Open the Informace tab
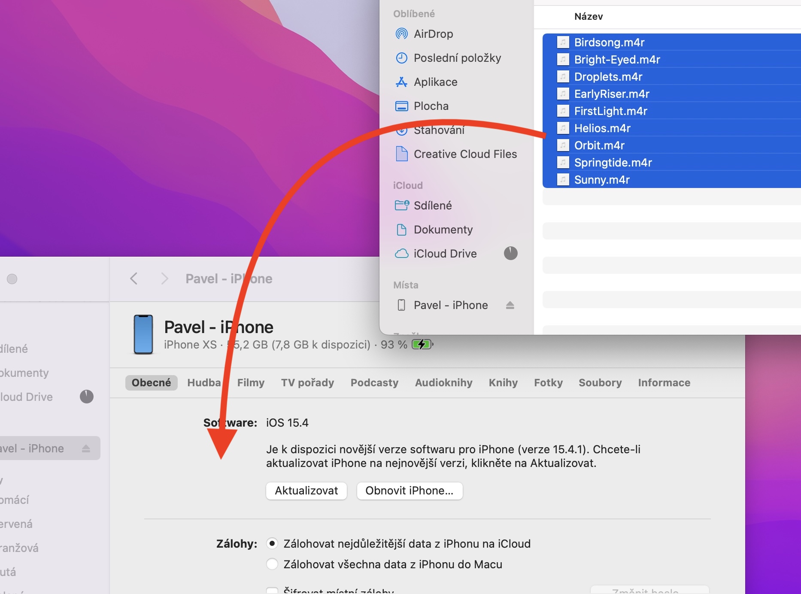The image size is (801, 594). click(664, 382)
